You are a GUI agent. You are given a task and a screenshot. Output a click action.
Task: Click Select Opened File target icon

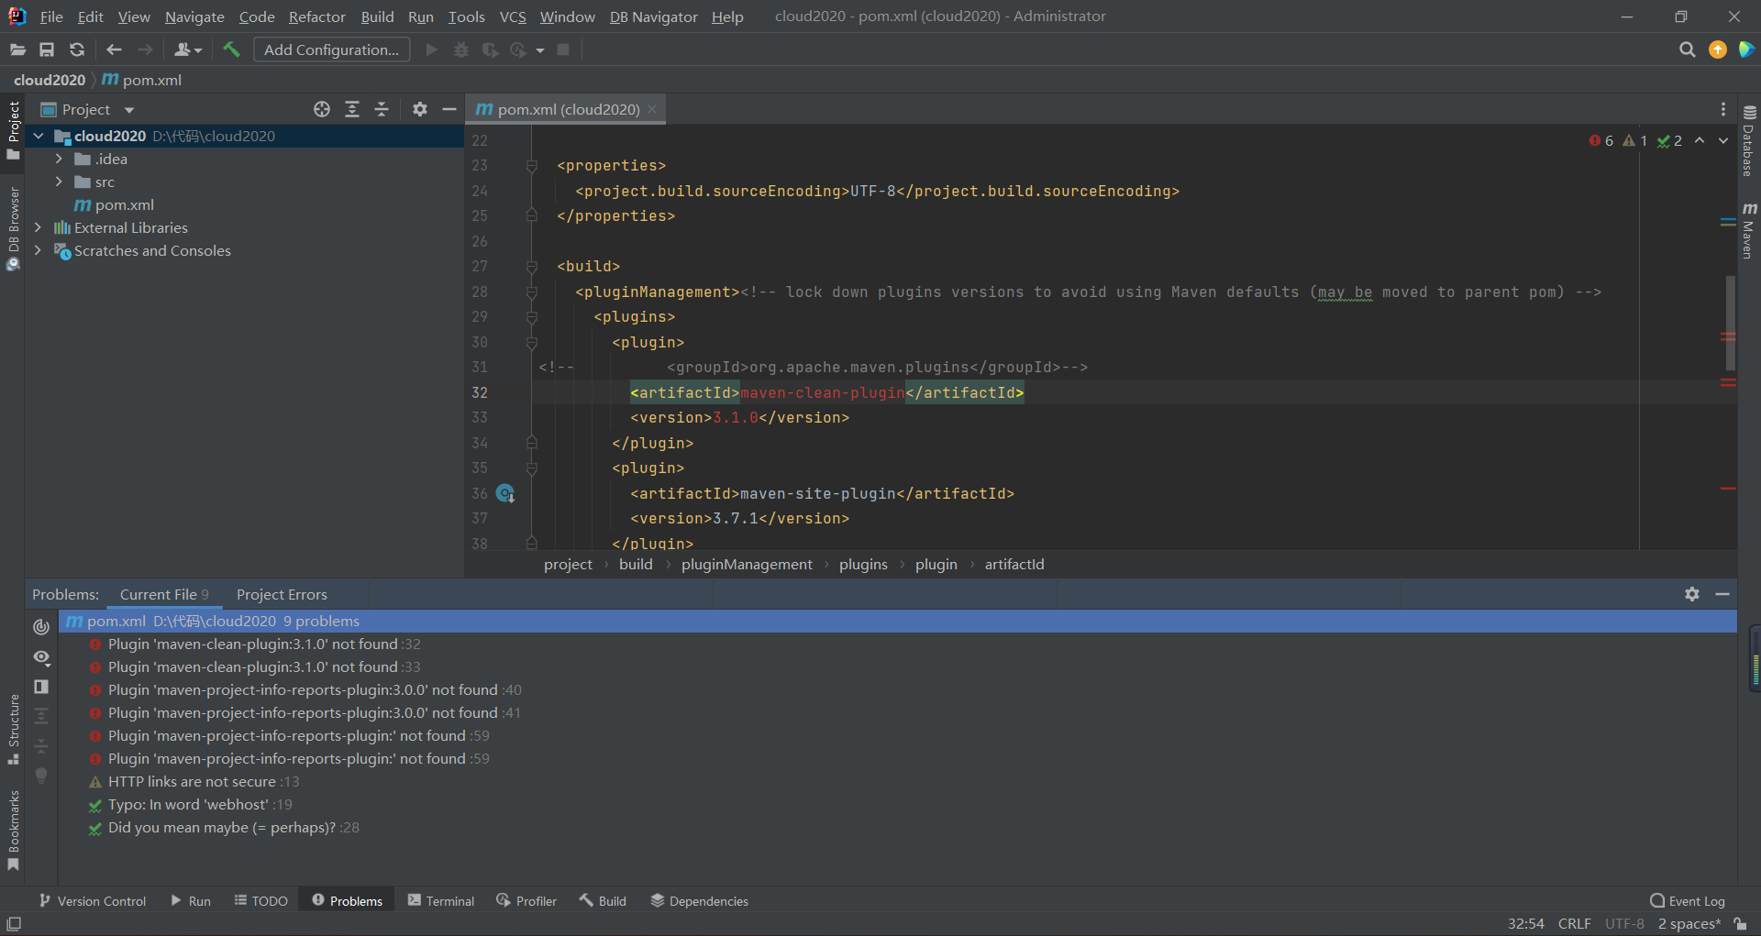click(x=322, y=109)
